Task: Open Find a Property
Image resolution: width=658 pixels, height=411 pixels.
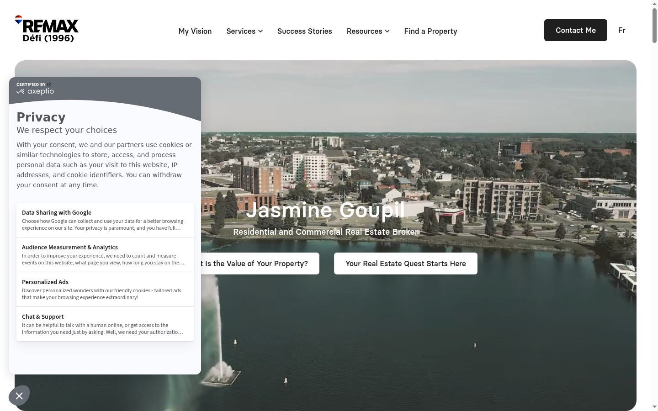Action: click(430, 31)
